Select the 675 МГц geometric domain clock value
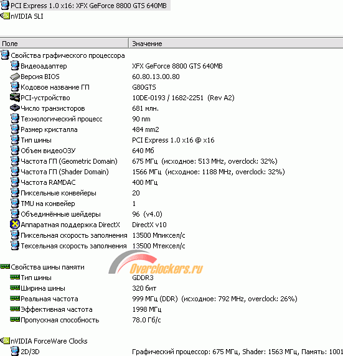 click(x=205, y=161)
